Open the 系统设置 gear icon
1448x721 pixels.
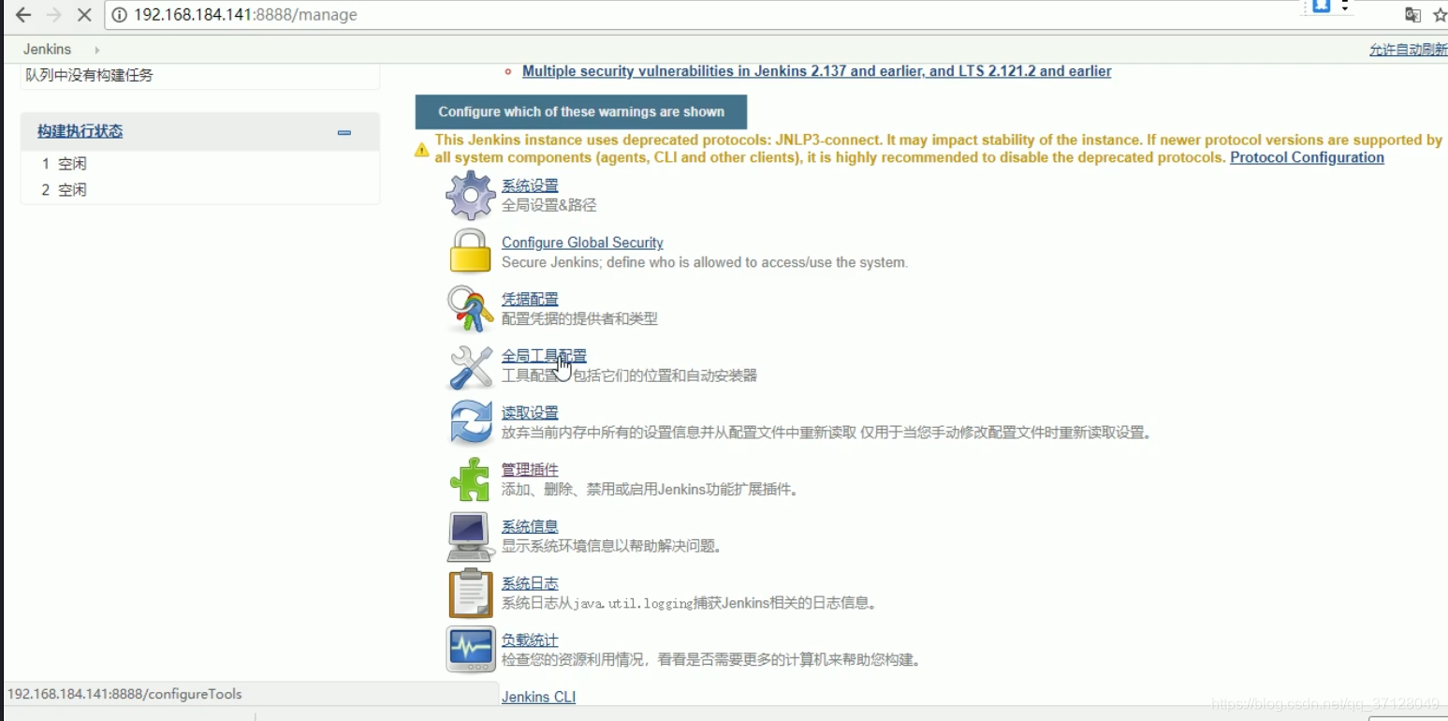(x=470, y=195)
